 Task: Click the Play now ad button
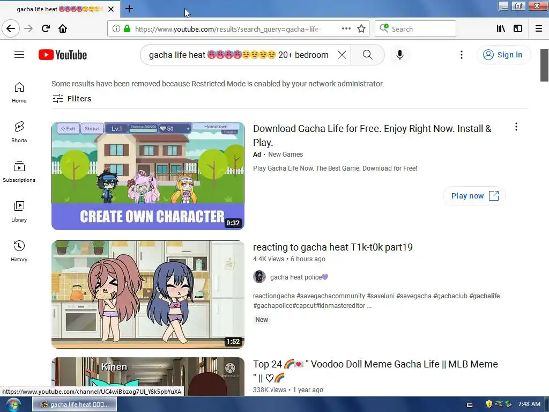[474, 196]
